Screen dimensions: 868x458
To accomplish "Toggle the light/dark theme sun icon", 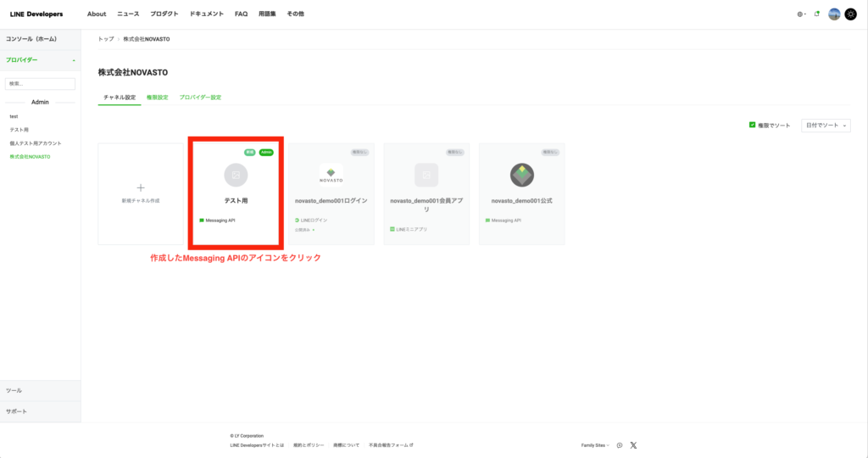I will coord(851,14).
